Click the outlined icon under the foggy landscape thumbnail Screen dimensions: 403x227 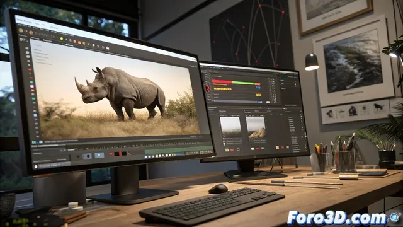tap(238, 149)
